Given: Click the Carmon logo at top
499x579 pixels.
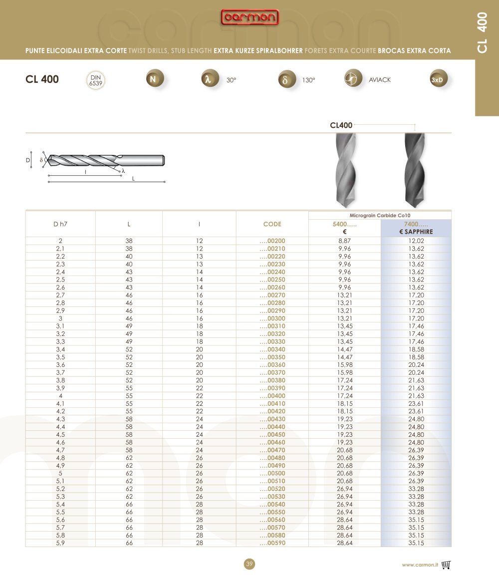Looking at the screenshot, I should pos(249,17).
